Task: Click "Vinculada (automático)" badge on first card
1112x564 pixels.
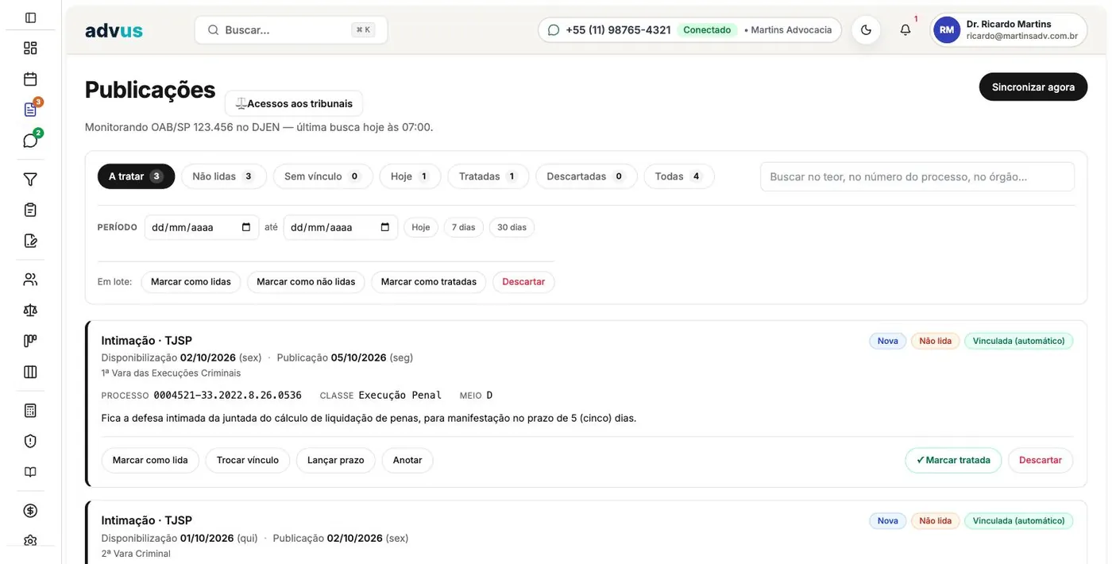Action: coord(1019,341)
